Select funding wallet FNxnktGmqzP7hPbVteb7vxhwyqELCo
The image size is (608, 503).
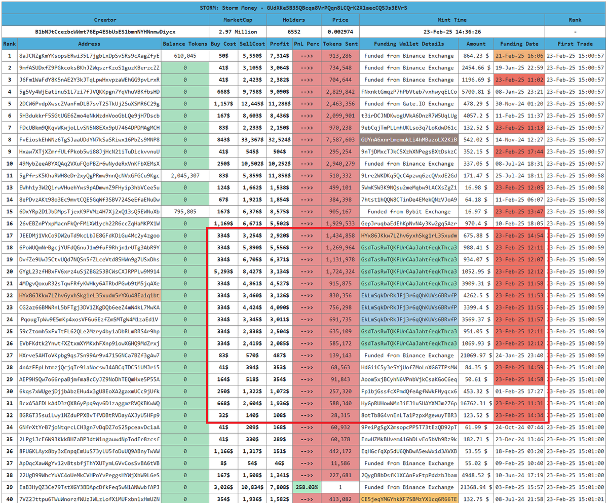point(409,92)
